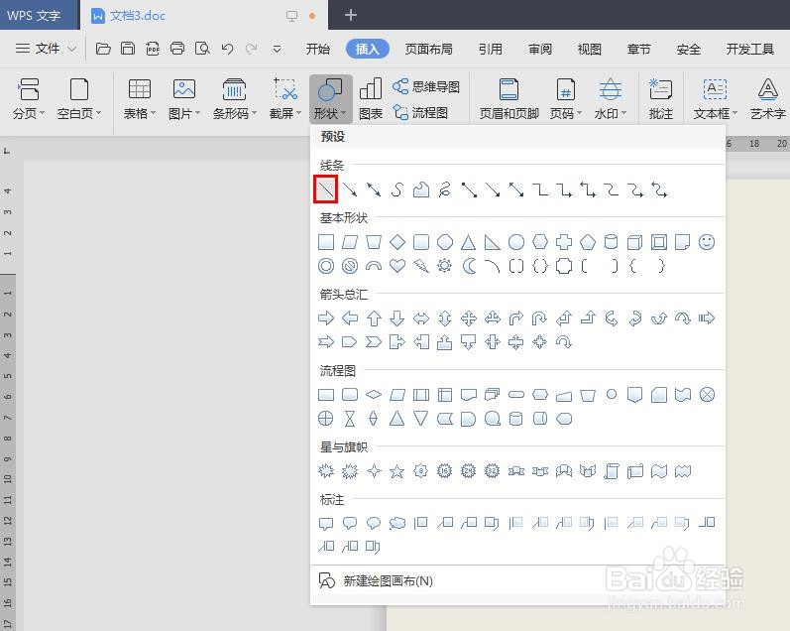Select the curve line shape

tap(397, 189)
